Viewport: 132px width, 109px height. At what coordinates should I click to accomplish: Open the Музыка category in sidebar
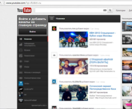tap(33, 50)
